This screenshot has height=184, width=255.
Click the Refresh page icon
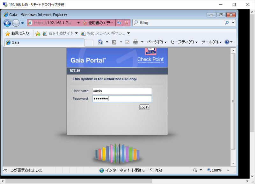119,23
